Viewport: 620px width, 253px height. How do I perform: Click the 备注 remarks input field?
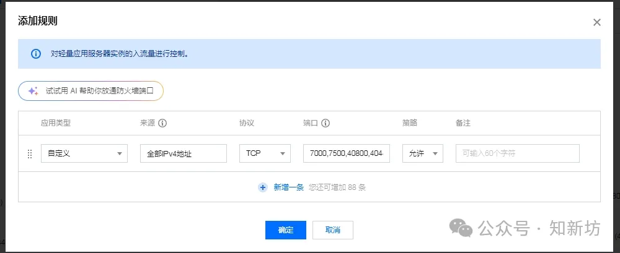click(518, 153)
